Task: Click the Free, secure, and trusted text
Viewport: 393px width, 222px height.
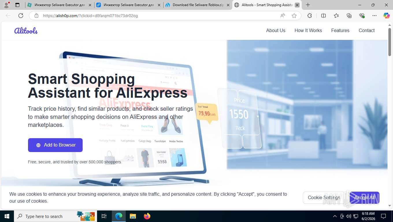Action: point(74,162)
